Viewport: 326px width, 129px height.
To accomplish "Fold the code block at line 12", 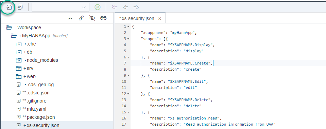I will pos(128,94).
